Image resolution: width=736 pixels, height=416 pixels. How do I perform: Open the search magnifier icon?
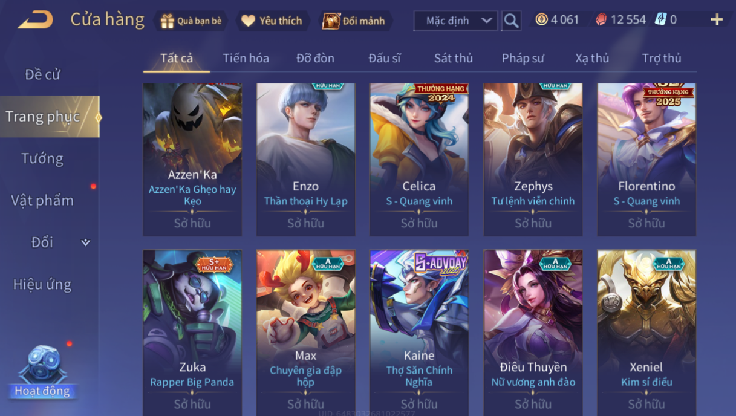coord(511,21)
